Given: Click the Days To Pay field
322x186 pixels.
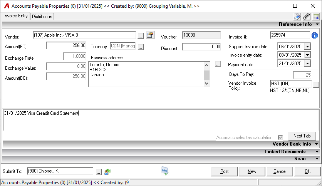Looking at the screenshot, I should [302, 75].
